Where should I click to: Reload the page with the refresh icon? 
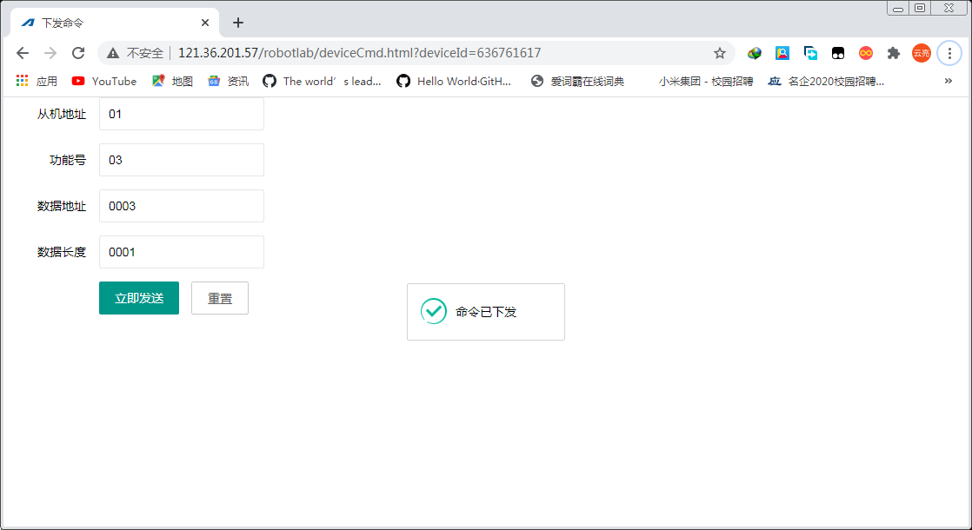[x=78, y=52]
